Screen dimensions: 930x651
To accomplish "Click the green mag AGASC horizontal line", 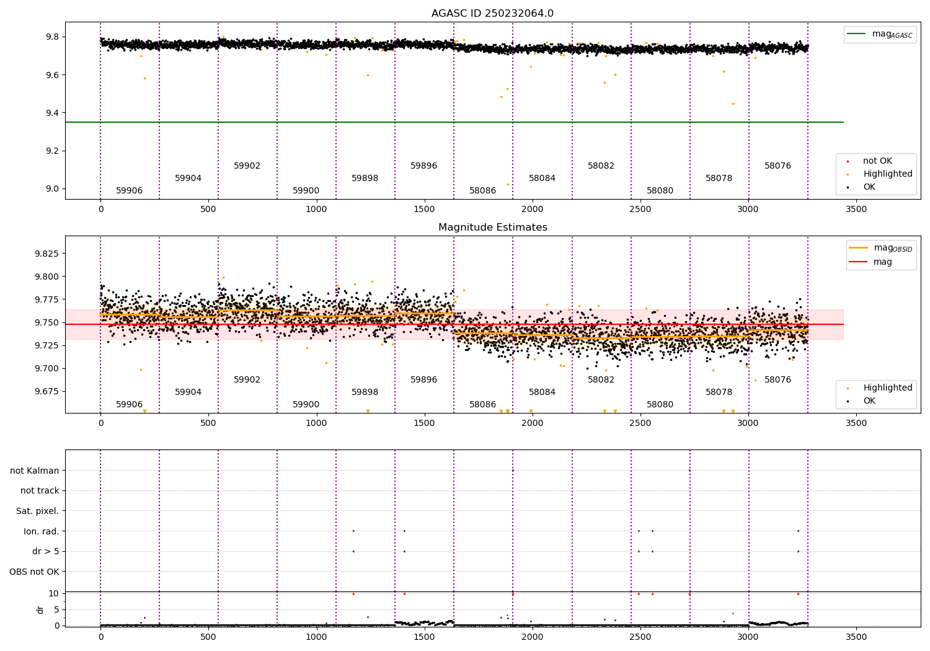I will click(454, 122).
